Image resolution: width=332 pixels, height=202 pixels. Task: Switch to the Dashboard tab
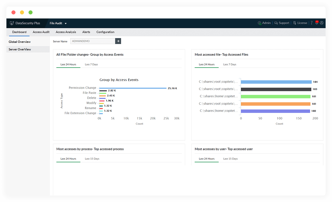[19, 32]
